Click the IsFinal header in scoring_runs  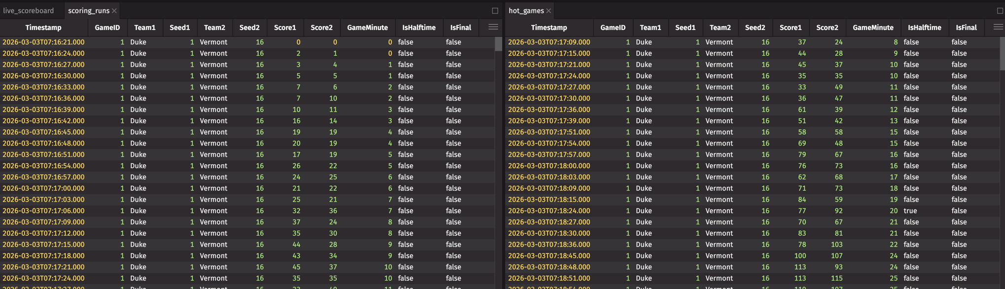[461, 28]
